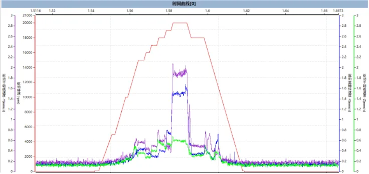Select the 1.58 tick on time axis

click(169, 11)
